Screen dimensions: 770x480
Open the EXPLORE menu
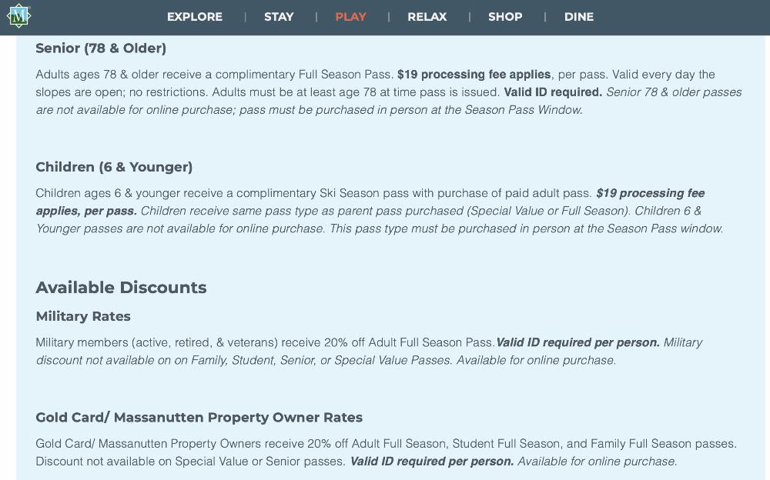(x=195, y=17)
